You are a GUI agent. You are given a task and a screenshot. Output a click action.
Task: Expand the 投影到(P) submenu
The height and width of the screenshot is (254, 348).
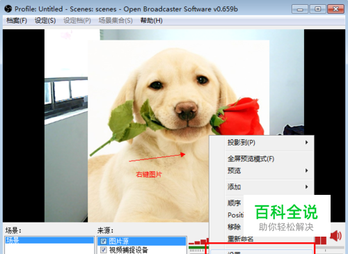[x=262, y=143]
